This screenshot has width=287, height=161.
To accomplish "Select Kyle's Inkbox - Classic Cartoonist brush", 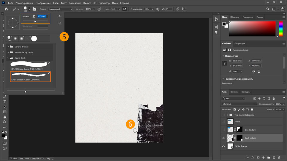I will (30, 76).
